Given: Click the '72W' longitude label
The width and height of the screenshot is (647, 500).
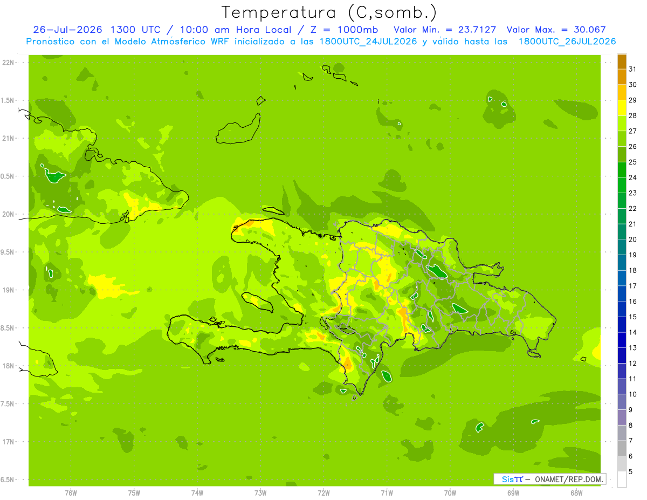Looking at the screenshot, I should pos(323,493).
